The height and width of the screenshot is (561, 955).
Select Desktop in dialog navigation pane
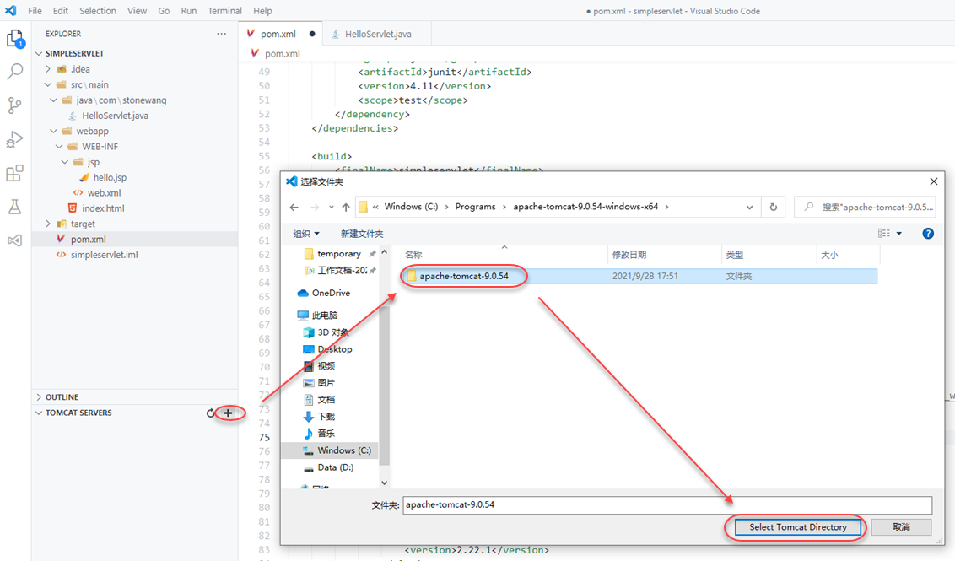(327, 349)
